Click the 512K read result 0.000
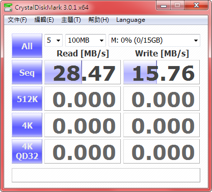This screenshot has height=192, width=212. [x=83, y=99]
